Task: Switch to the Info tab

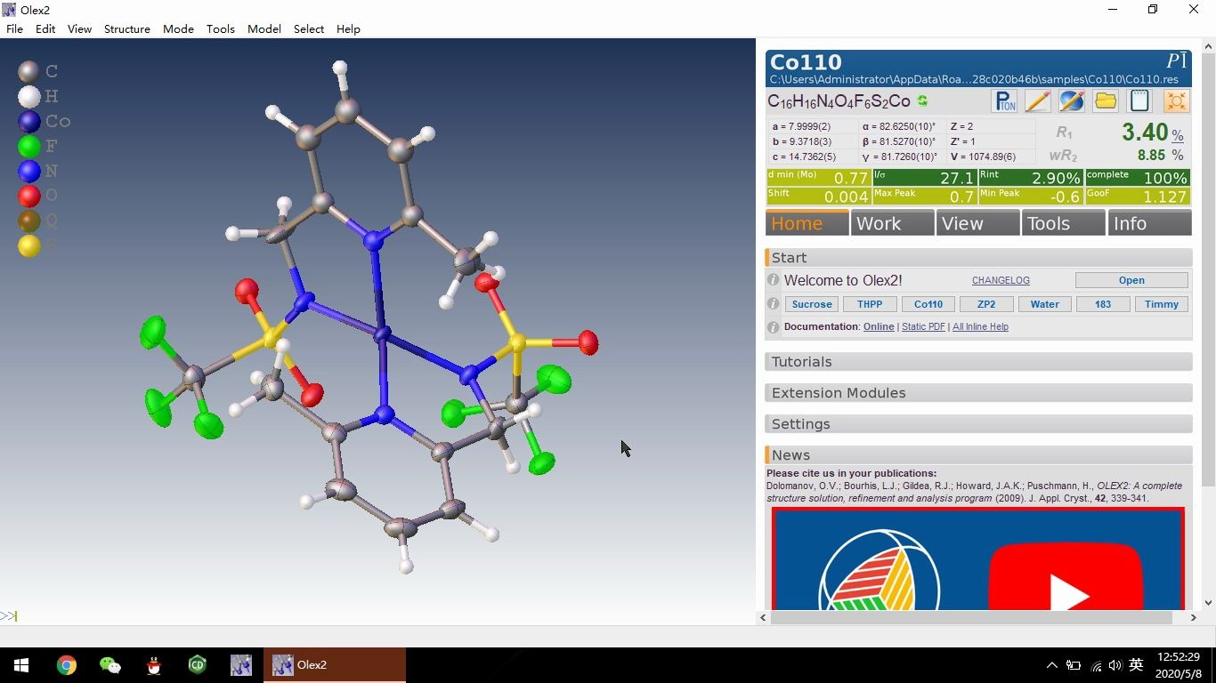Action: coord(1149,223)
